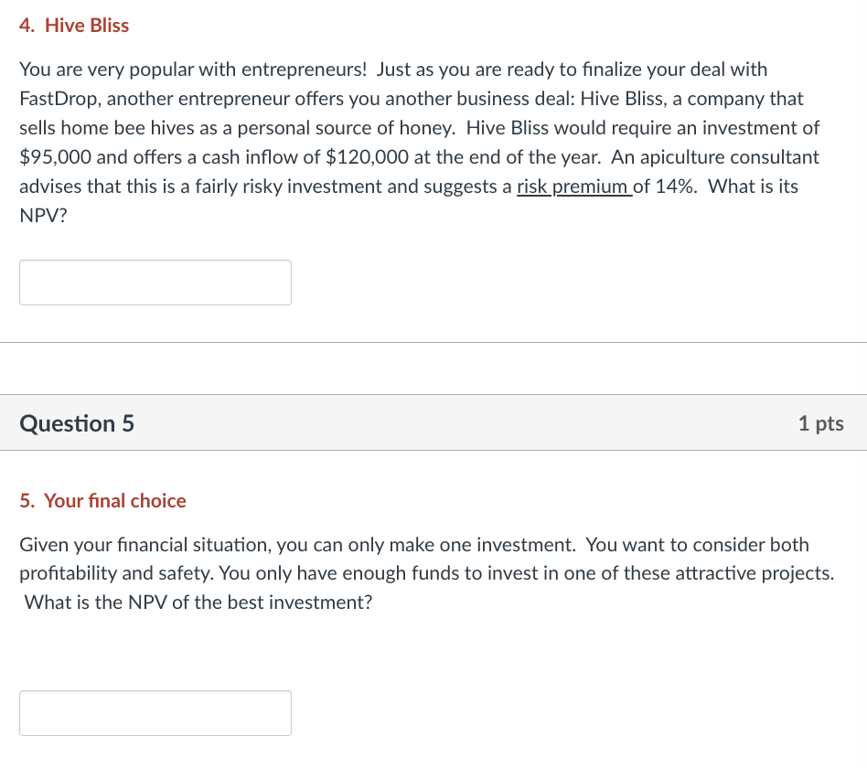
Task: Place cursor in the empty Question 5 response field
Action: coord(155,712)
